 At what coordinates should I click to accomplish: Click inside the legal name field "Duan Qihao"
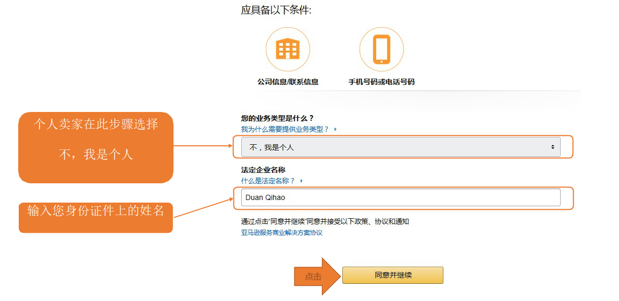[x=401, y=197]
